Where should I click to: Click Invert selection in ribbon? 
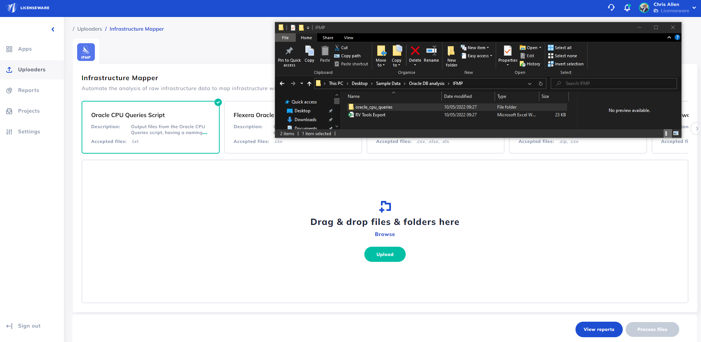pyautogui.click(x=566, y=64)
